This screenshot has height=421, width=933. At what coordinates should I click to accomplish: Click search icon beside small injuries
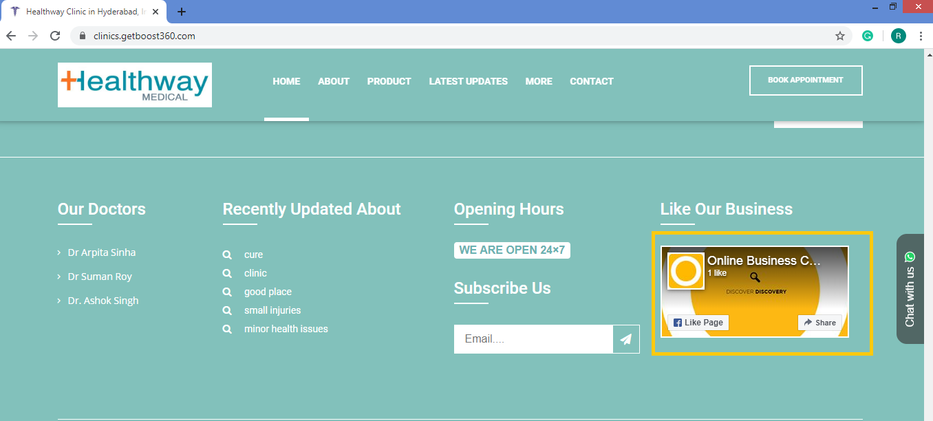(227, 310)
